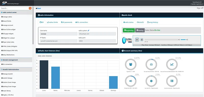Click the daily radio listeners heading
Image resolution: width=204 pixels, height=97 pixels.
45,56
